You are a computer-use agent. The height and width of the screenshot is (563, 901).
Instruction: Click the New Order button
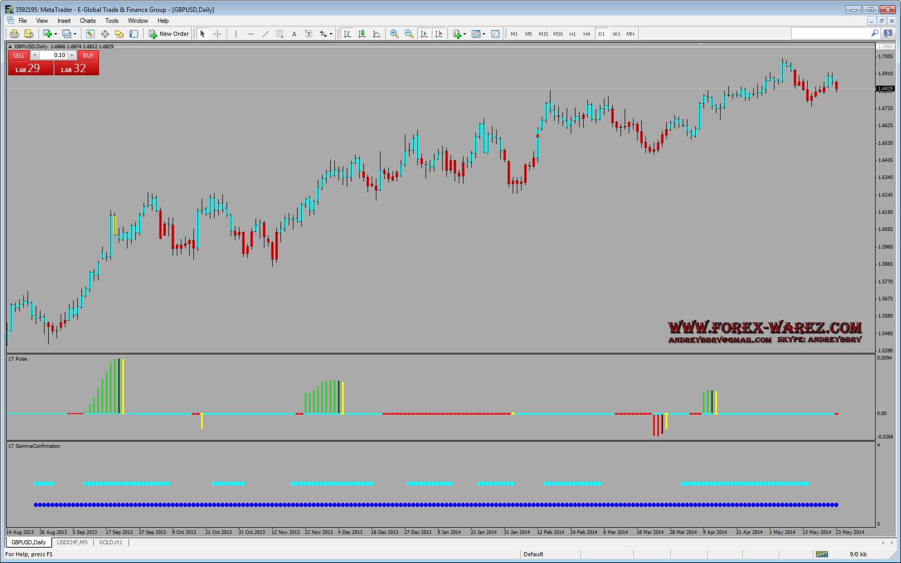coord(169,34)
